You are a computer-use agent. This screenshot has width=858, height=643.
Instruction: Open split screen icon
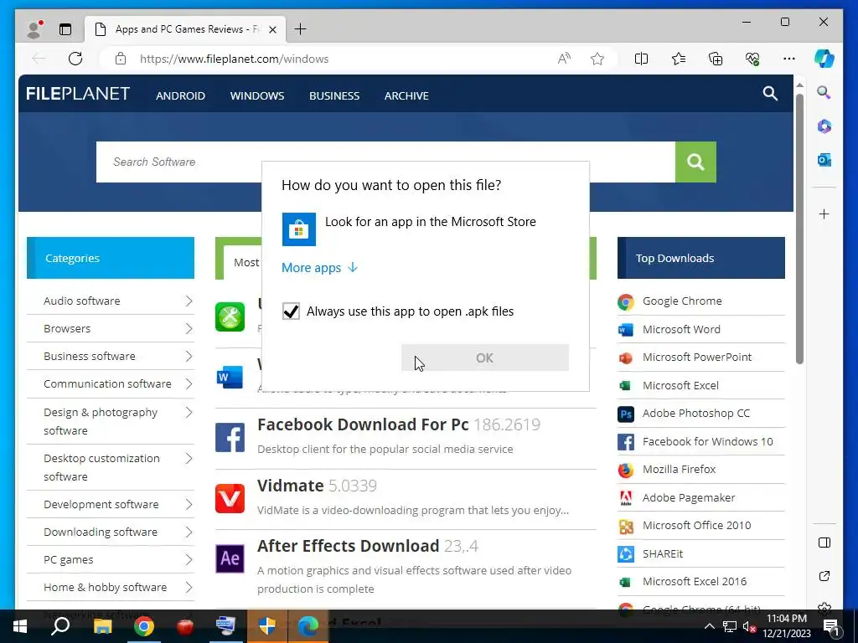coord(641,59)
